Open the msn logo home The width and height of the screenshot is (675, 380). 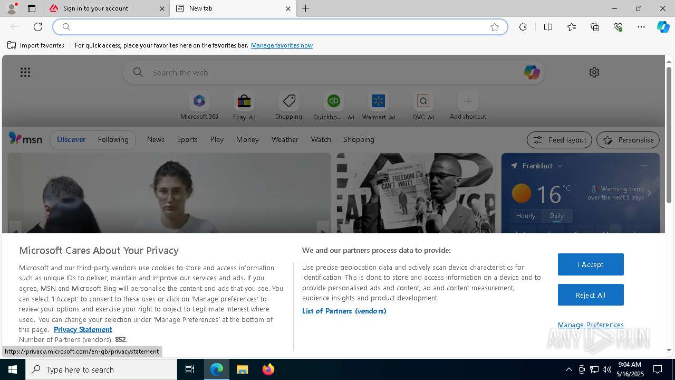[25, 139]
